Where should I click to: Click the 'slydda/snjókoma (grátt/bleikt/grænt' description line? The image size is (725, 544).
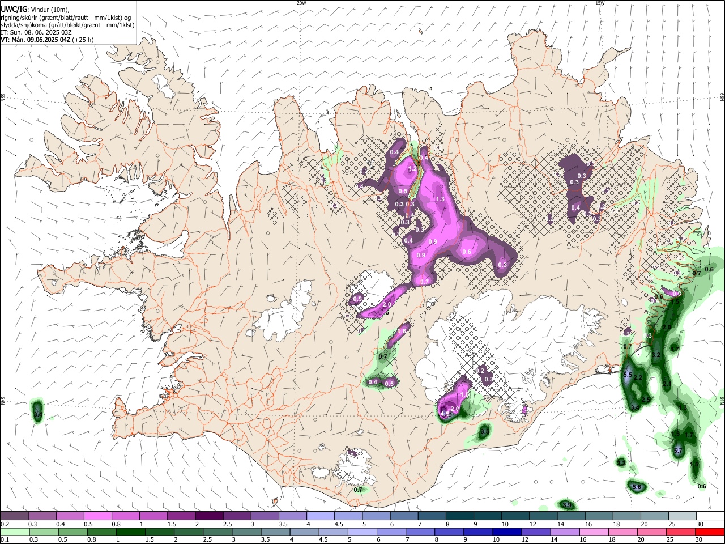[67, 25]
